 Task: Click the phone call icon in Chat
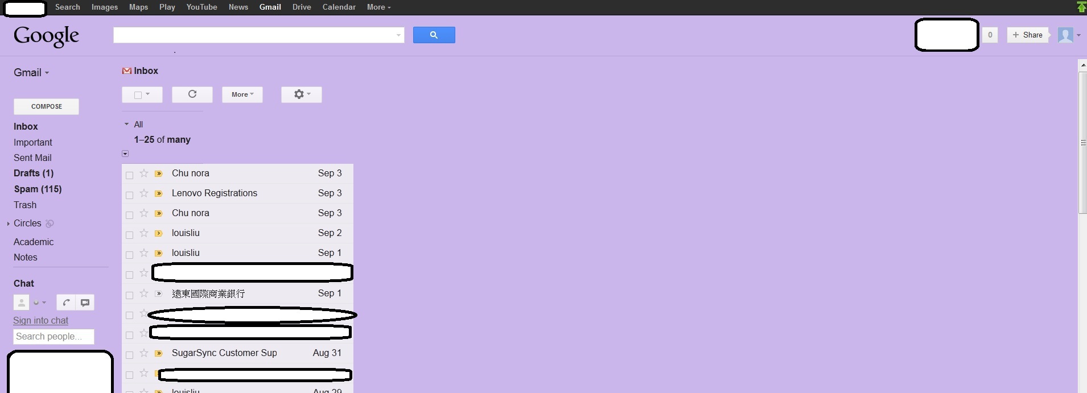[x=66, y=303]
